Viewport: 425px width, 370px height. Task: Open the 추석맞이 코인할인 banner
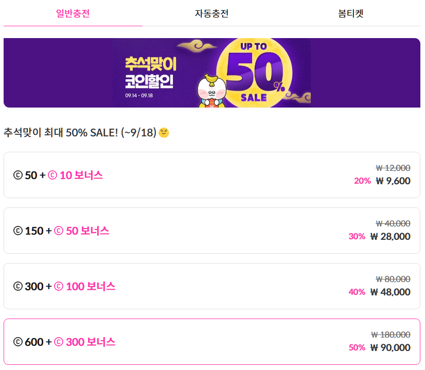tap(211, 73)
